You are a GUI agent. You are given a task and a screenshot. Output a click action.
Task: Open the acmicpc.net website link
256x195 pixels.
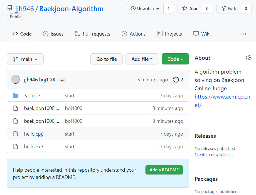pyautogui.click(x=222, y=101)
